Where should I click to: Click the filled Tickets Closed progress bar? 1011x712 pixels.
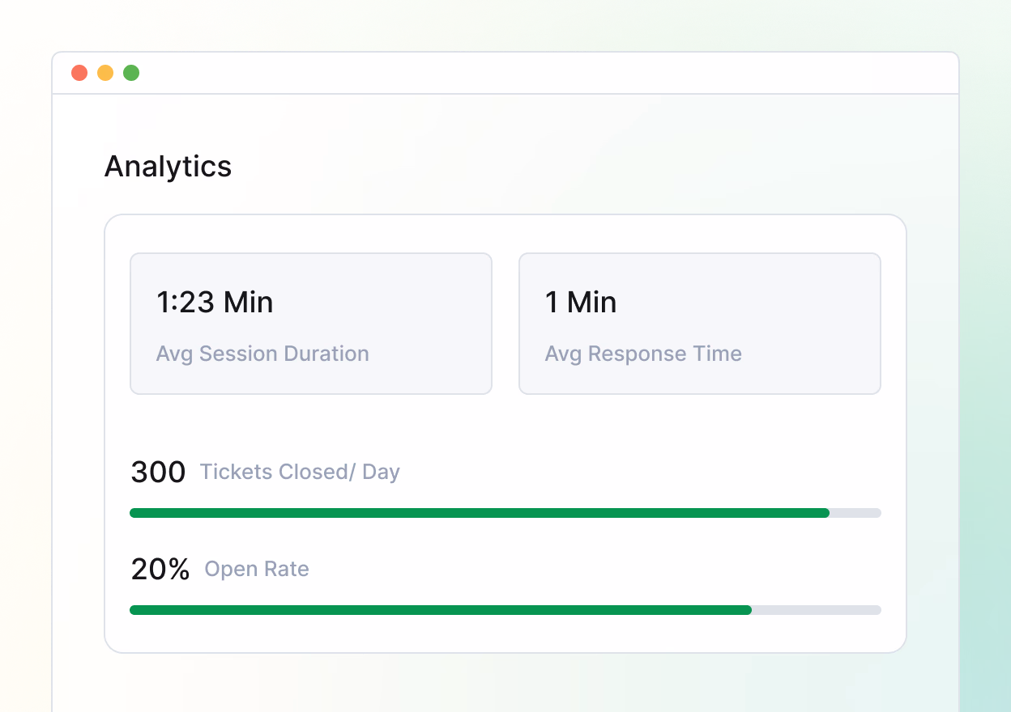478,513
